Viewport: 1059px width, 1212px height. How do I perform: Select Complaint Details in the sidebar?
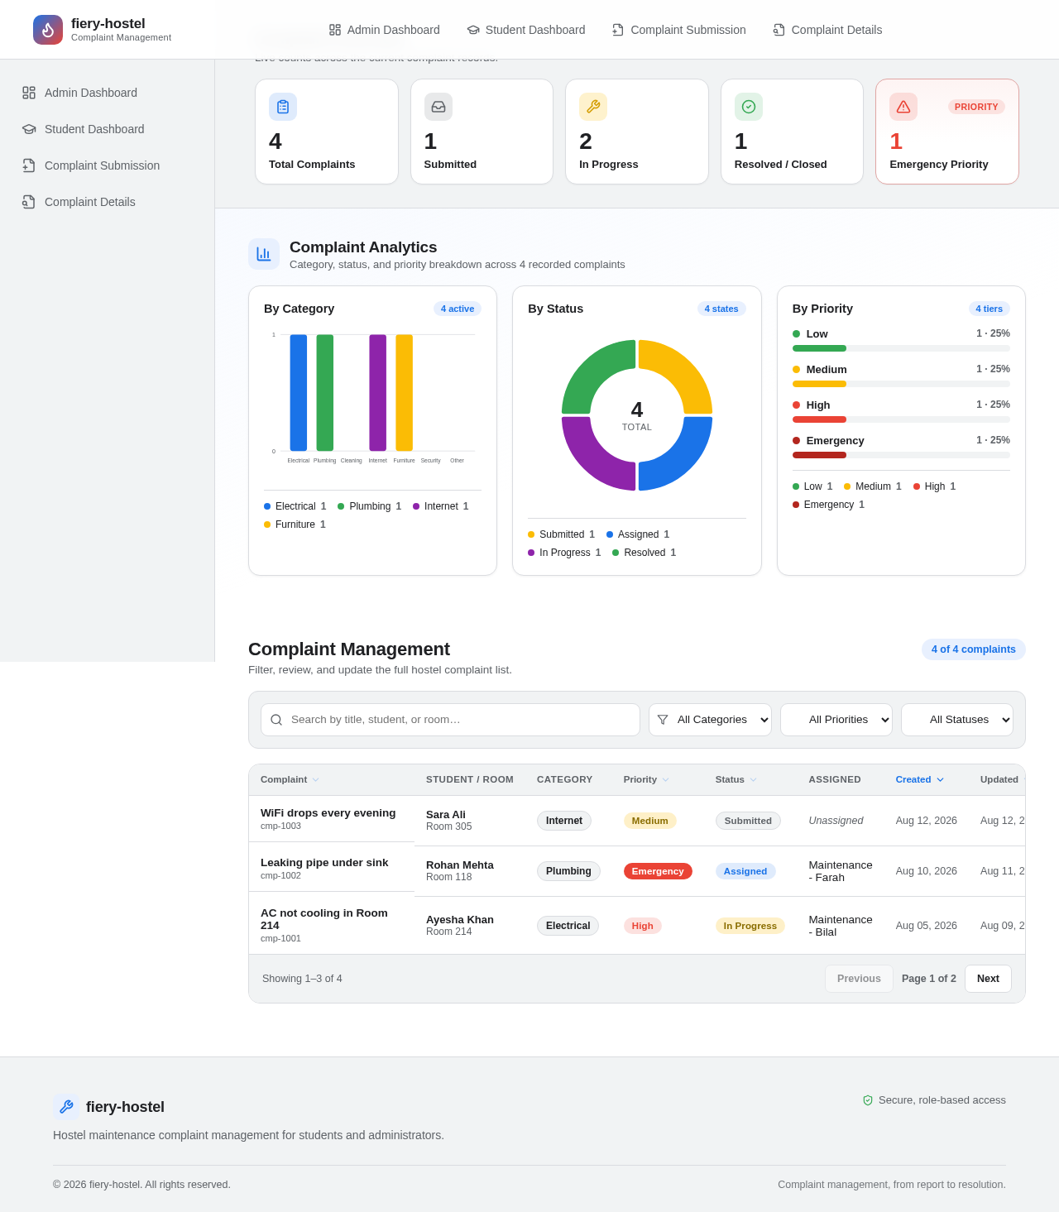[x=107, y=202]
